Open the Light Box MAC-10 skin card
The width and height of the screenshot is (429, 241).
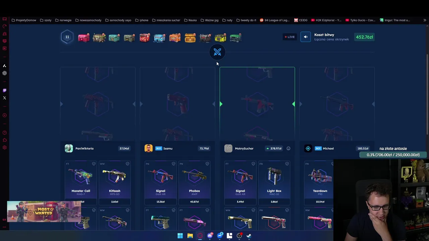pos(274,183)
